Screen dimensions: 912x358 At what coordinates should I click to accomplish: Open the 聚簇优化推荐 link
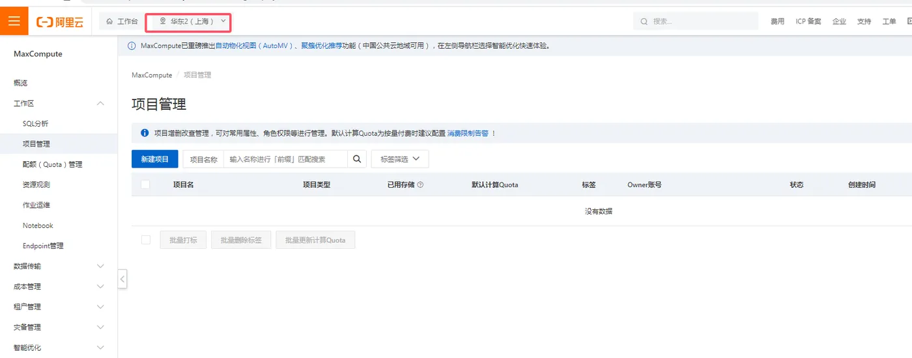(321, 46)
